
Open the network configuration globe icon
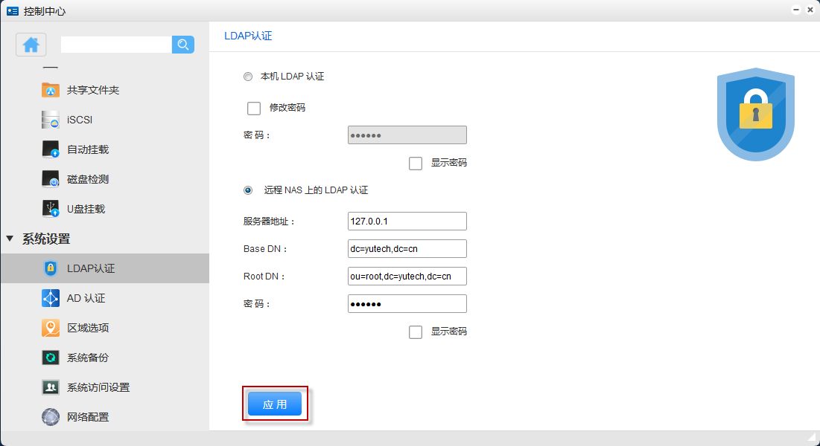(x=50, y=417)
